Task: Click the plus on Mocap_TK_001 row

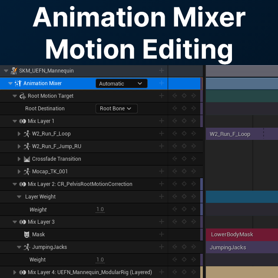Action: pos(161,171)
